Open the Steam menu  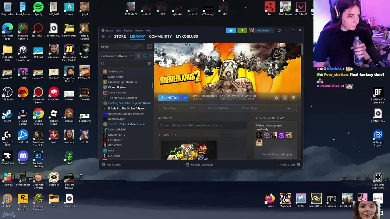(x=109, y=30)
